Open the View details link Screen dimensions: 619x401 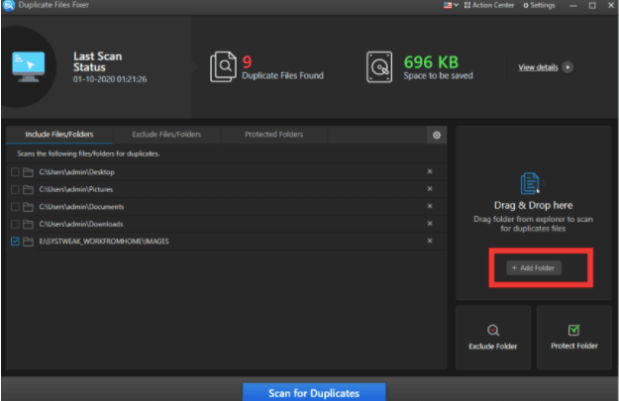tap(538, 67)
